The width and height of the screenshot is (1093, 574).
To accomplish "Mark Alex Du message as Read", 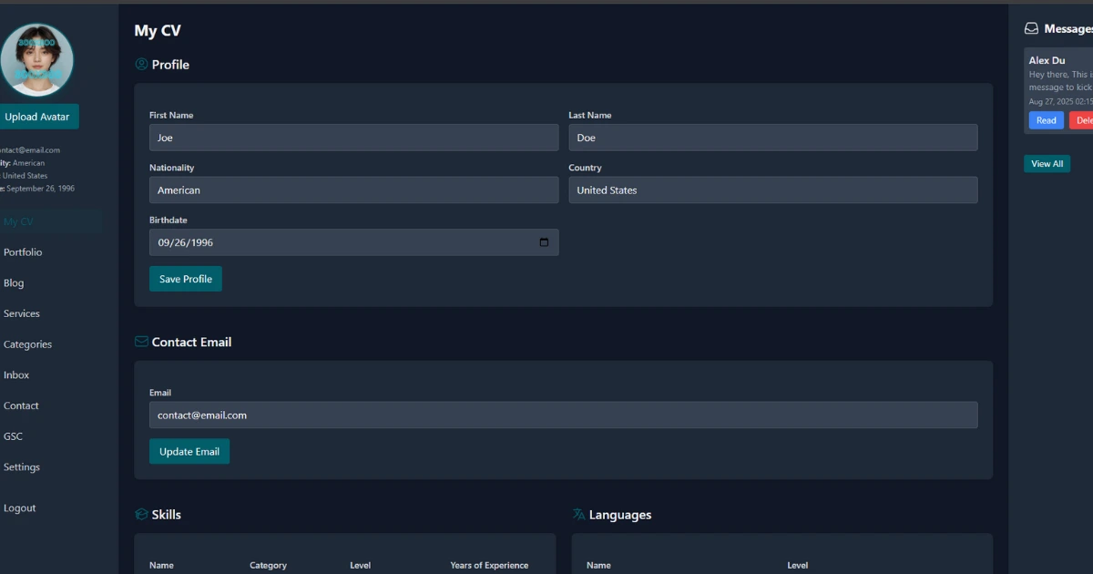I will coord(1046,120).
